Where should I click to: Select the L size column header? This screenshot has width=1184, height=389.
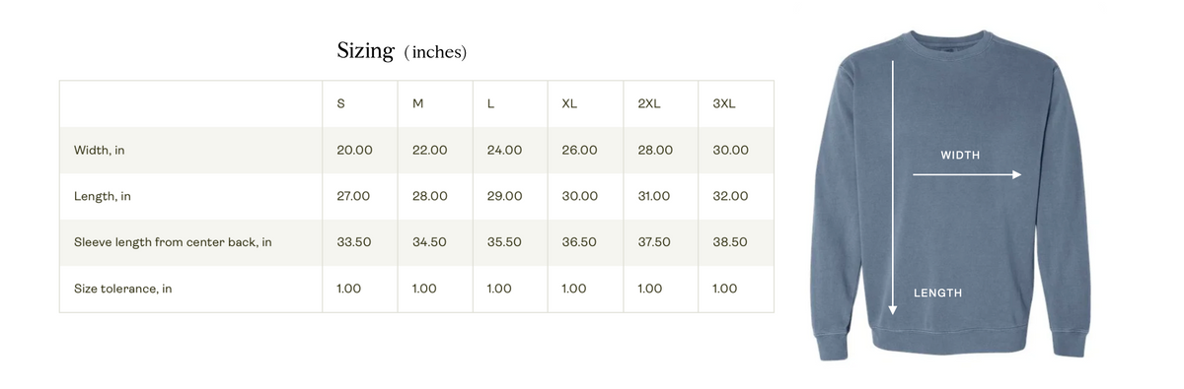tap(490, 104)
